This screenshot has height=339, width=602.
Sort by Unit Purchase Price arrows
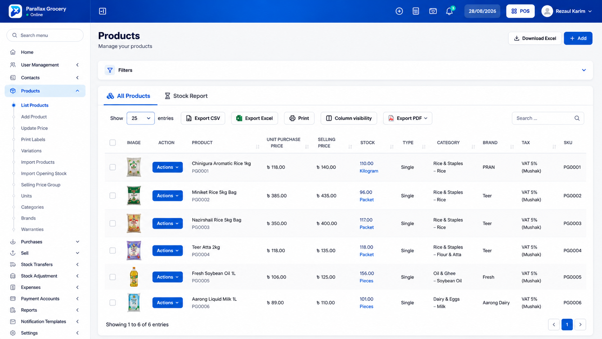[x=307, y=147]
